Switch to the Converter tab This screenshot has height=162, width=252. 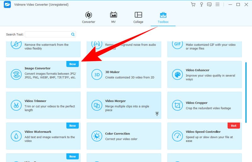89,18
